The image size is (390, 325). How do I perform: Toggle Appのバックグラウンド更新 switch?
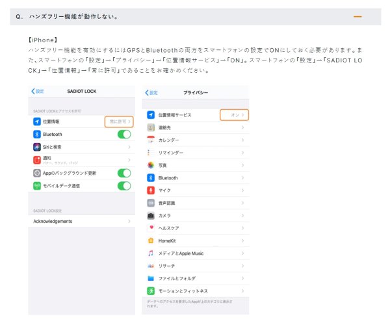[124, 173]
